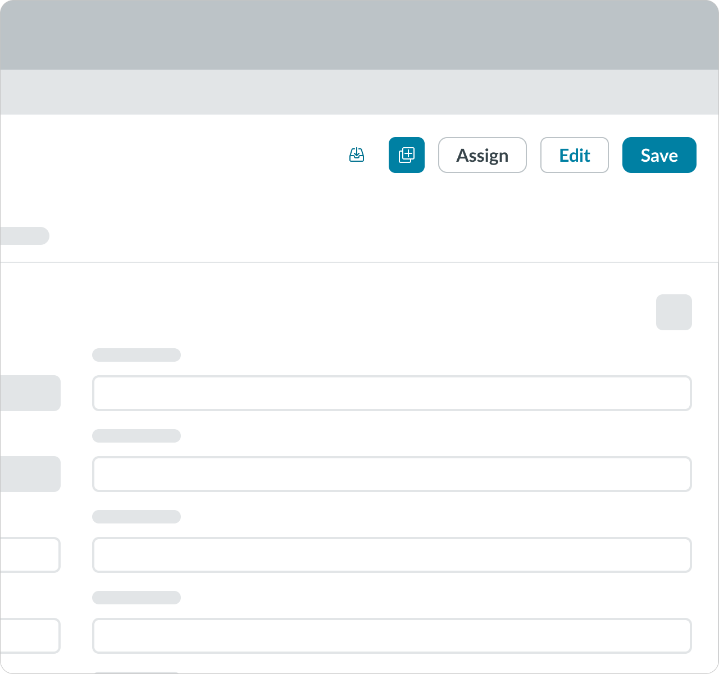Click the gray square button above the form fields

coord(674,312)
